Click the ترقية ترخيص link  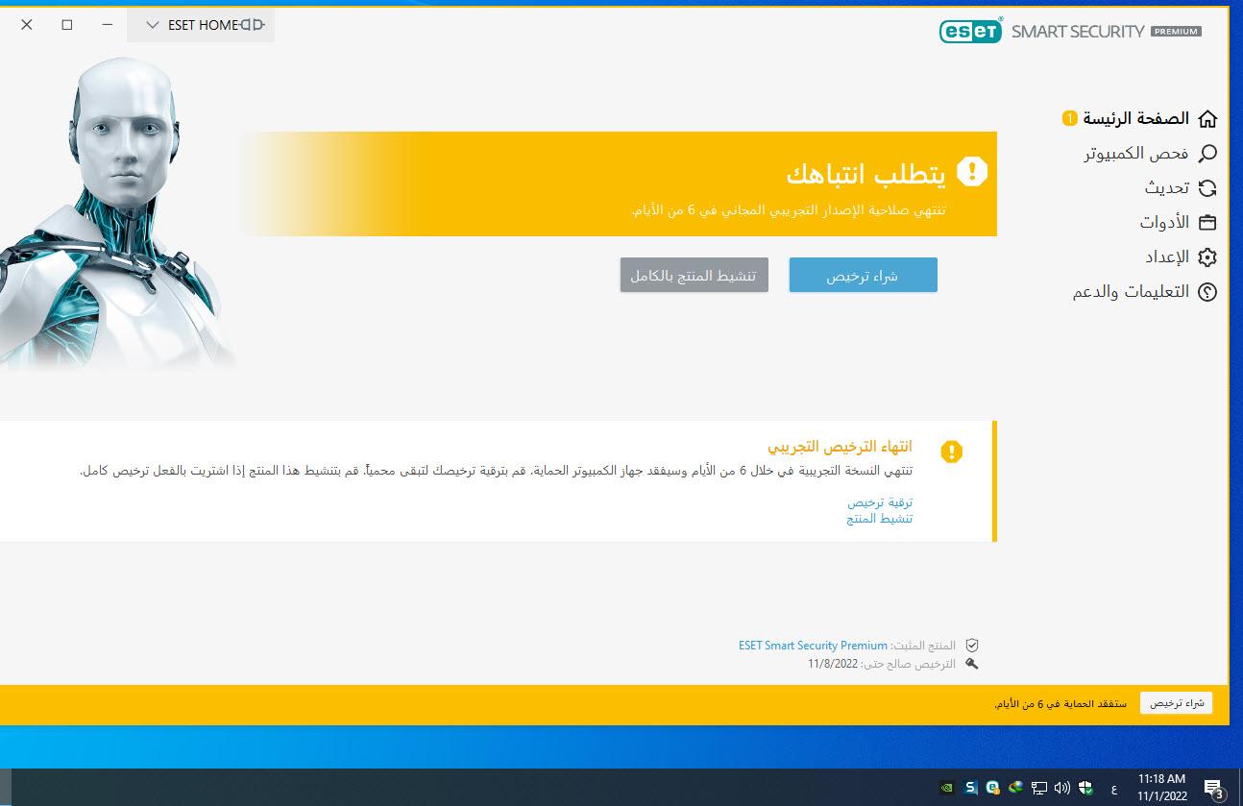coord(880,502)
